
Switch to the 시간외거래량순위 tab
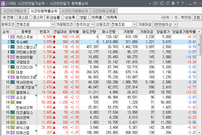(75, 11)
